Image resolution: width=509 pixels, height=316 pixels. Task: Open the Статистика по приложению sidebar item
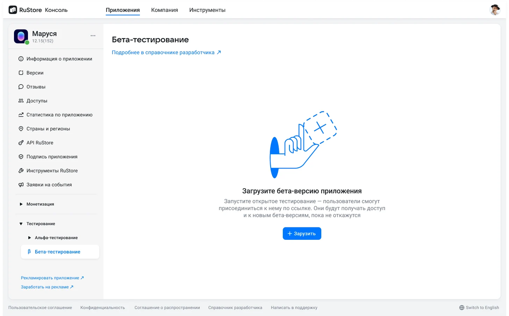coord(56,114)
